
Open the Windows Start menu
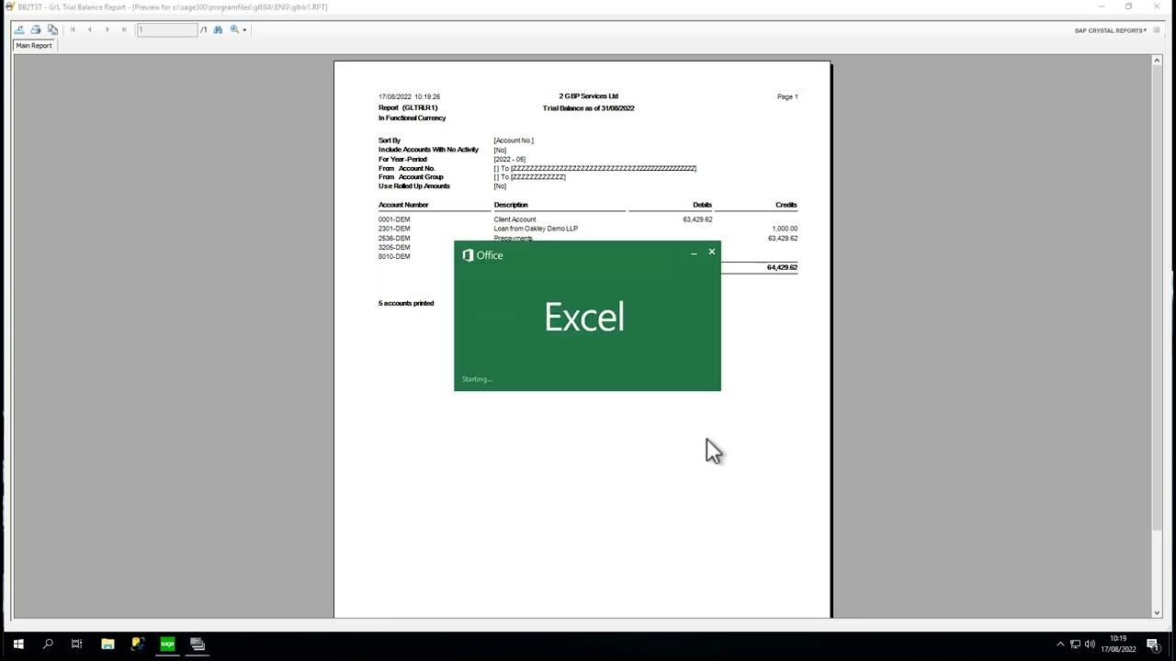(x=18, y=644)
